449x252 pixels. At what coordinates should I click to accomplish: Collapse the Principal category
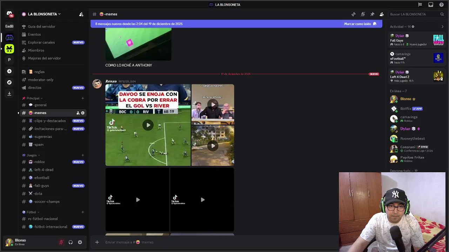(32, 98)
